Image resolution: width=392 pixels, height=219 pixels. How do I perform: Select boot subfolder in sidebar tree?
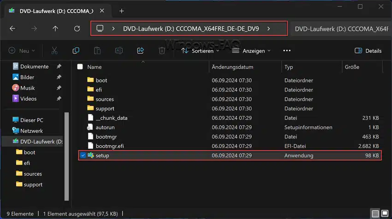coord(30,152)
